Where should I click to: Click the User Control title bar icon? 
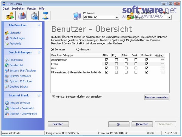(x=4, y=4)
